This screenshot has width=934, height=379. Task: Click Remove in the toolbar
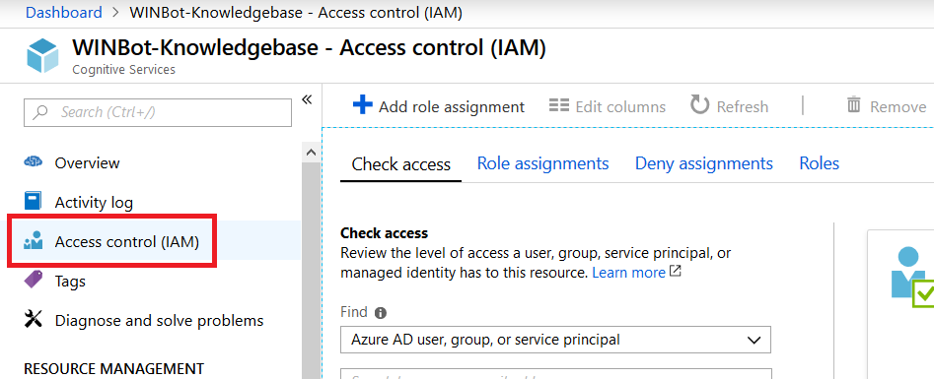[887, 106]
